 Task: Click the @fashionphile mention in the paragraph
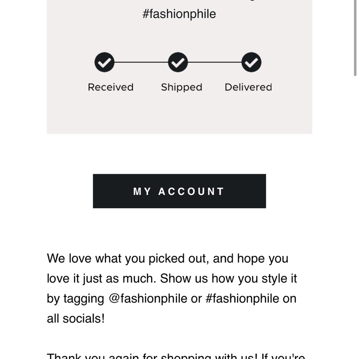pos(148,299)
